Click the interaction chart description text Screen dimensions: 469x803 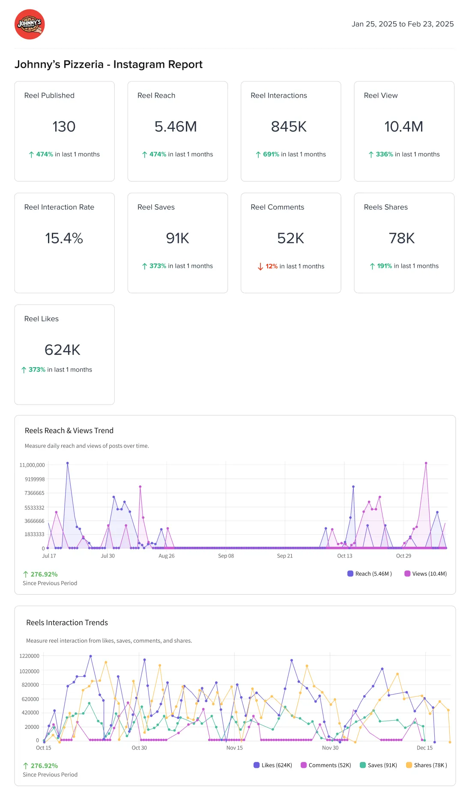(109, 641)
